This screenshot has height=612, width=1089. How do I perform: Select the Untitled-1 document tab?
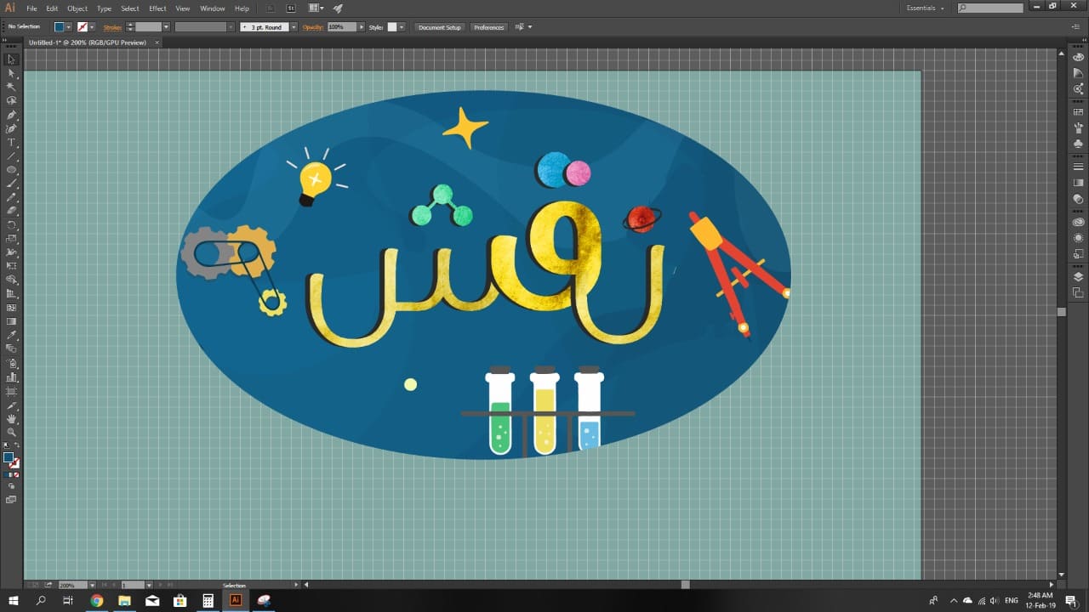[88, 42]
